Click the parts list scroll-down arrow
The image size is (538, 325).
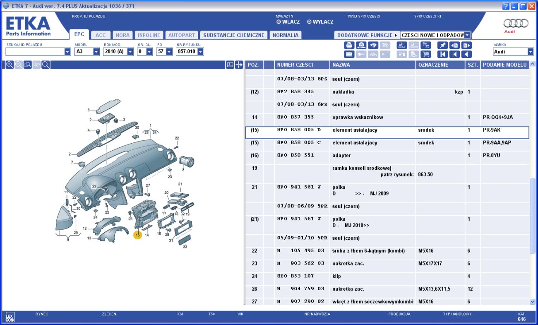[533, 302]
